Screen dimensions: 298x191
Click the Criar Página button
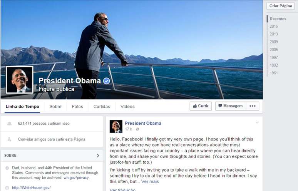[x=281, y=6]
